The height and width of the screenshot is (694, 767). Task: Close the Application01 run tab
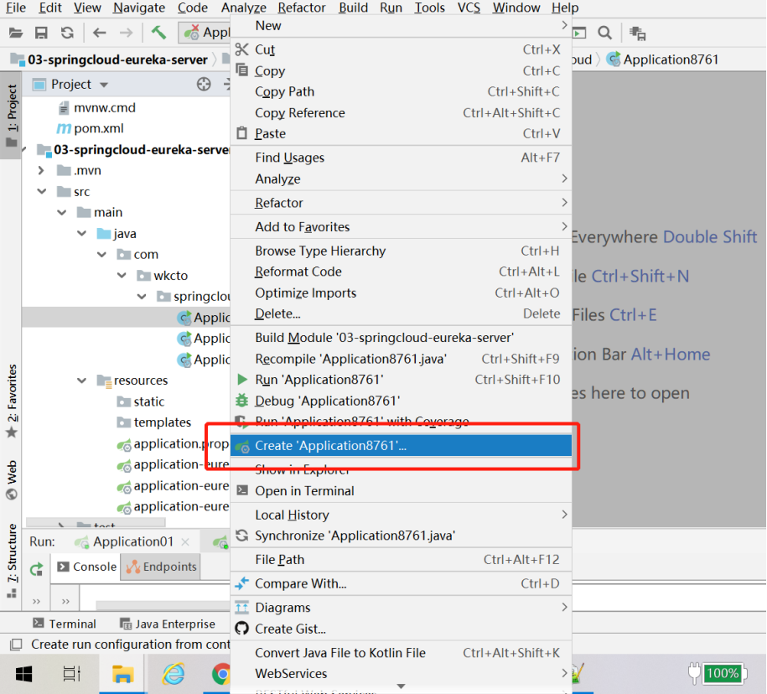pyautogui.click(x=185, y=542)
